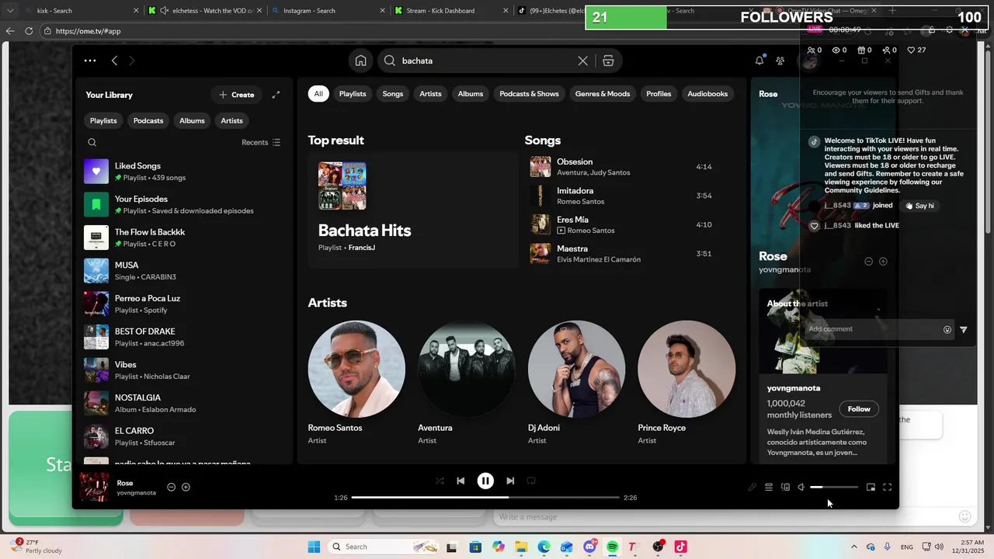
Task: Click the bachata search field
Action: pos(485,61)
